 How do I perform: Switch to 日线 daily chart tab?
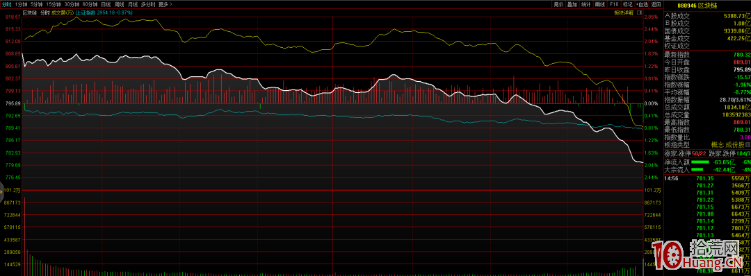(106, 4)
